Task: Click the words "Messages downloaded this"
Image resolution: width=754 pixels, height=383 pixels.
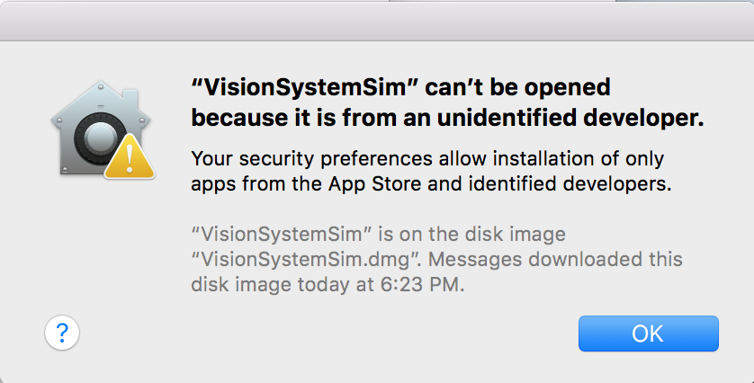Action: coord(555,260)
